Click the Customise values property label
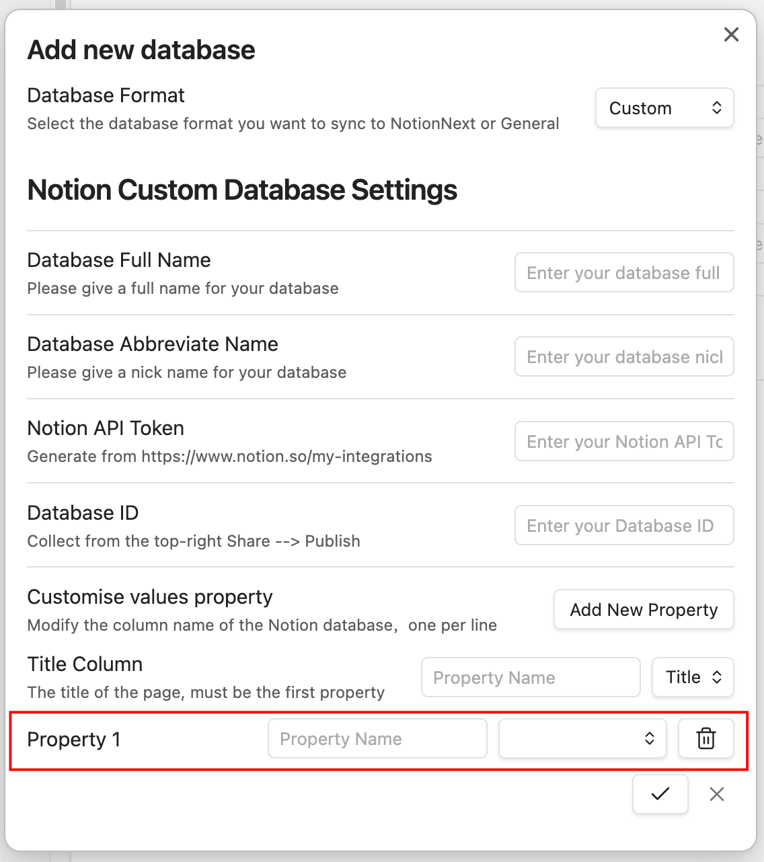The image size is (764, 862). coord(149,596)
